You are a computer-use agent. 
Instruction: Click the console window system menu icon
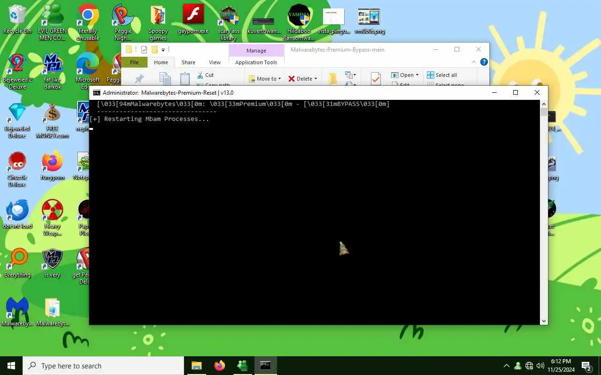(97, 93)
